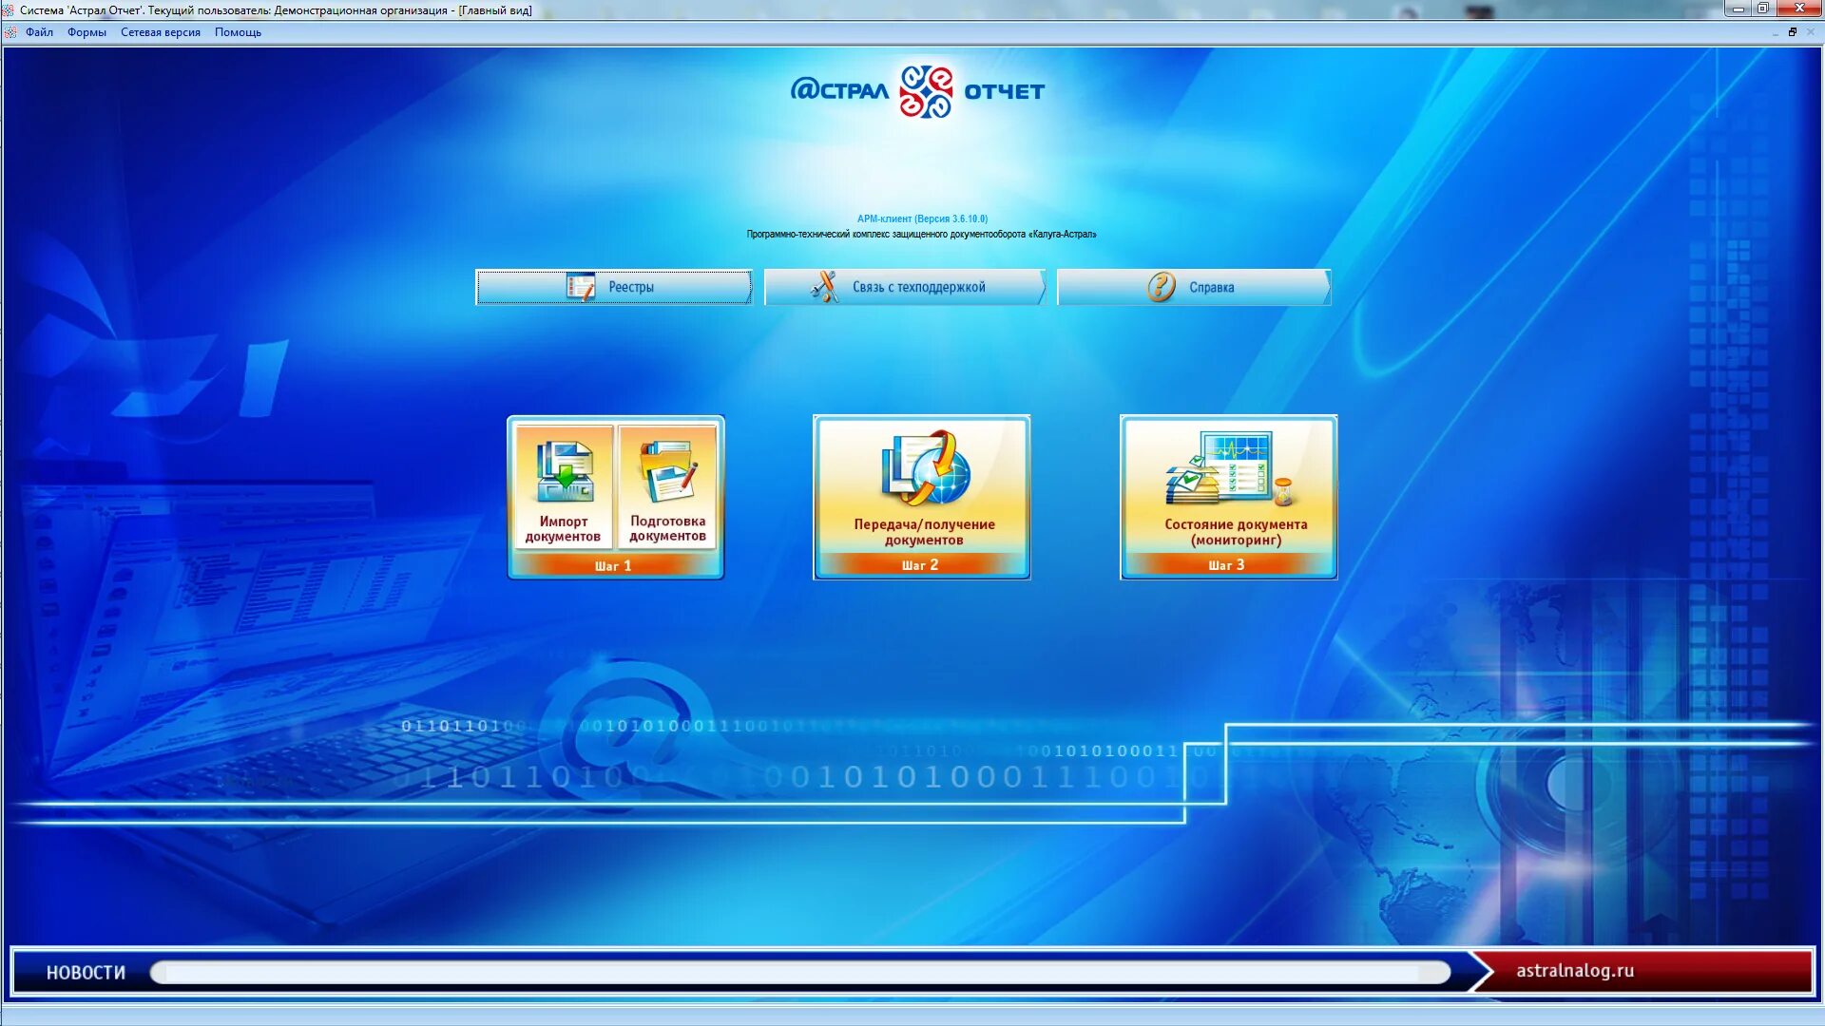Click the НОВОСТИ label
The height and width of the screenshot is (1026, 1825).
pos(86,973)
